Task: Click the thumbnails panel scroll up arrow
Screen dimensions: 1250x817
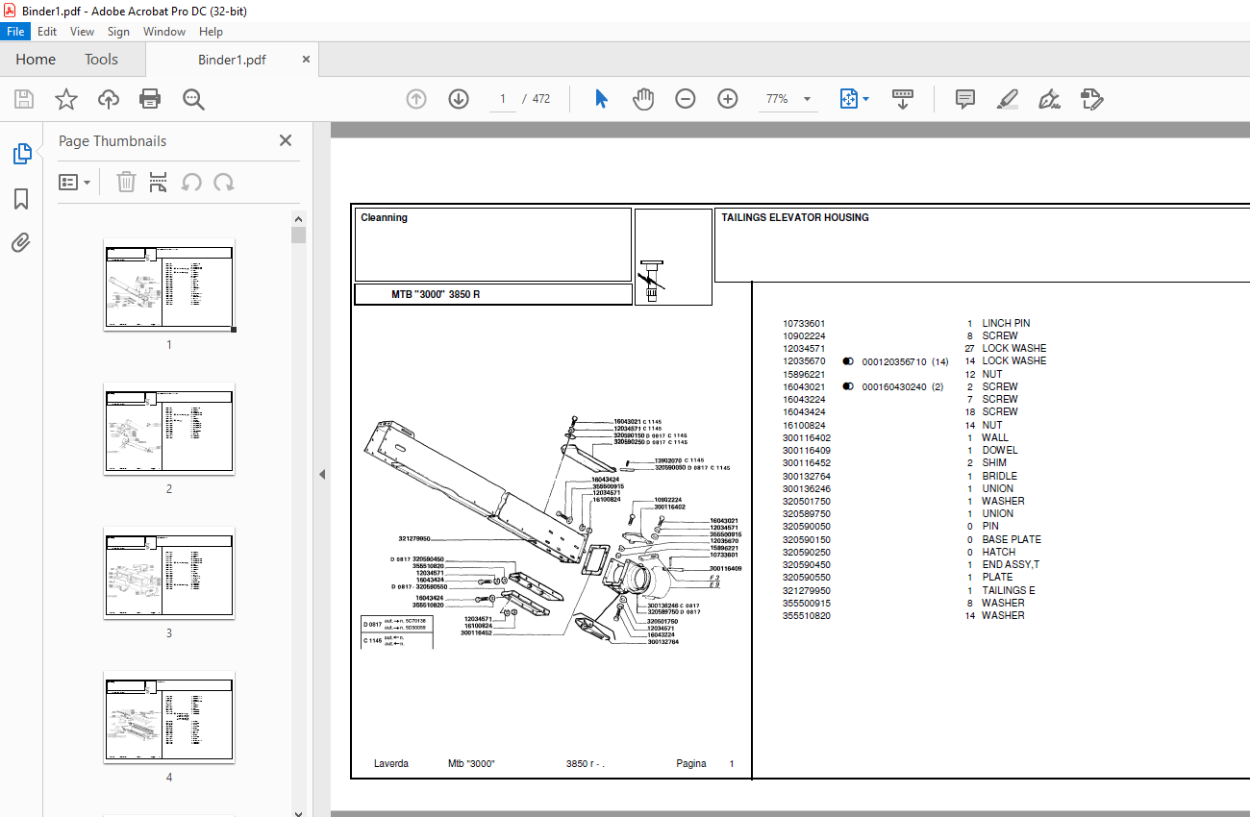Action: (298, 219)
